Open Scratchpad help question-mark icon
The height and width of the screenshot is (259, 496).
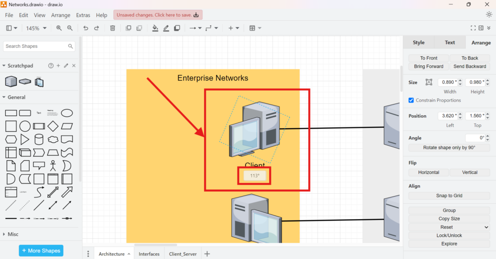pyautogui.click(x=50, y=66)
